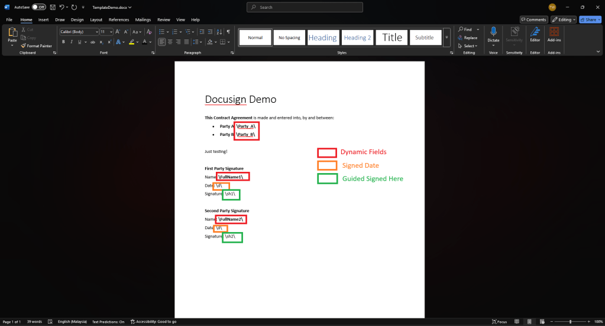Open the Change Case dropdown
The height and width of the screenshot is (326, 605).
click(x=137, y=32)
